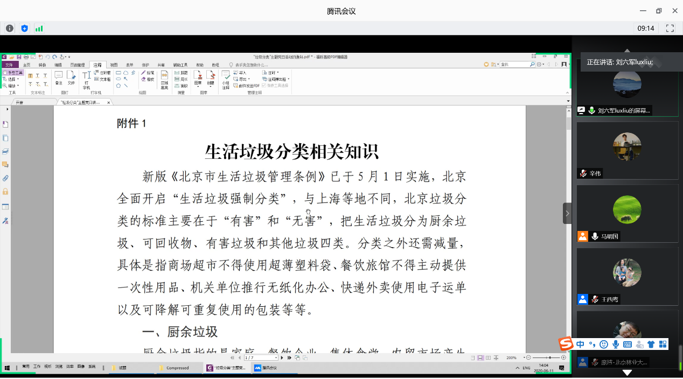Click the 查找 search input field
Screen dimensions: 683x379
[513, 64]
